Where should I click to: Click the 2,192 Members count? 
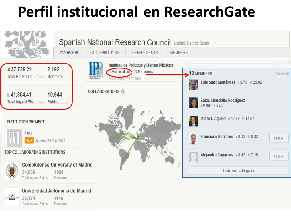point(53,70)
